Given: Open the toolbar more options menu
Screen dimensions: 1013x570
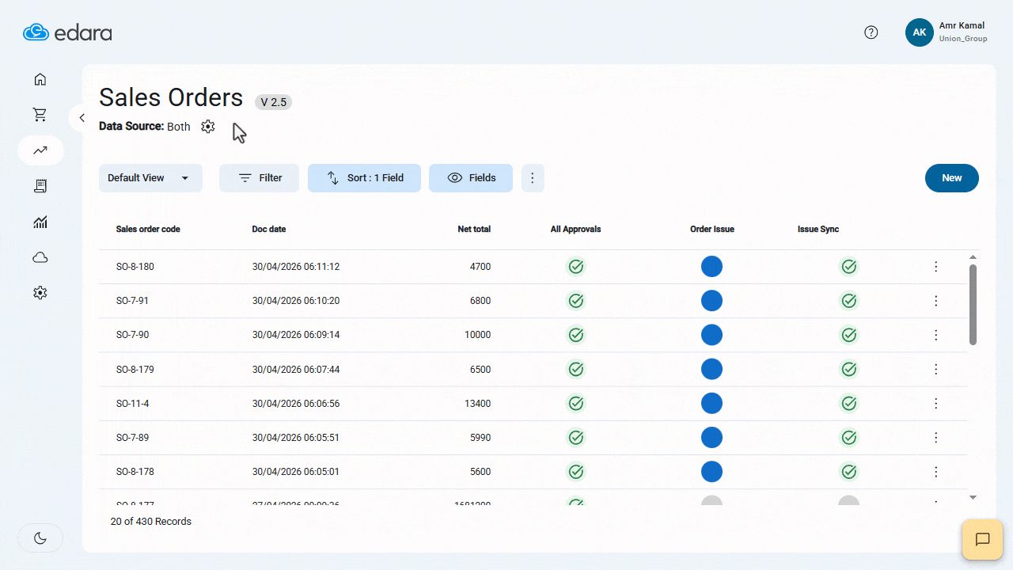Looking at the screenshot, I should (x=533, y=178).
